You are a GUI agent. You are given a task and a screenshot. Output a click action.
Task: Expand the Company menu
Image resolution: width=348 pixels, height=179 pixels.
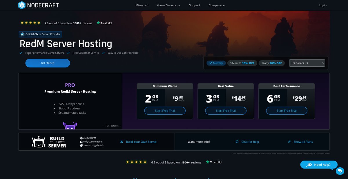point(217,5)
